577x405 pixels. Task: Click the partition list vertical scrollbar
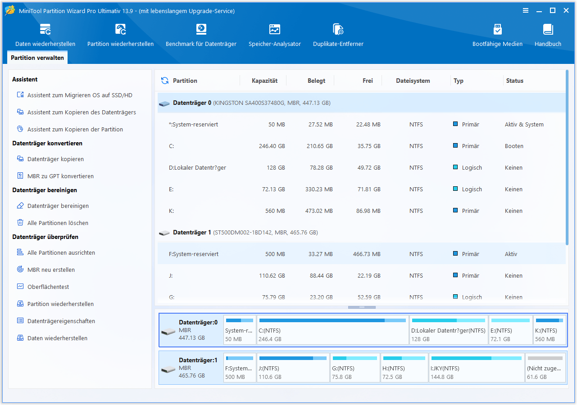click(x=567, y=157)
